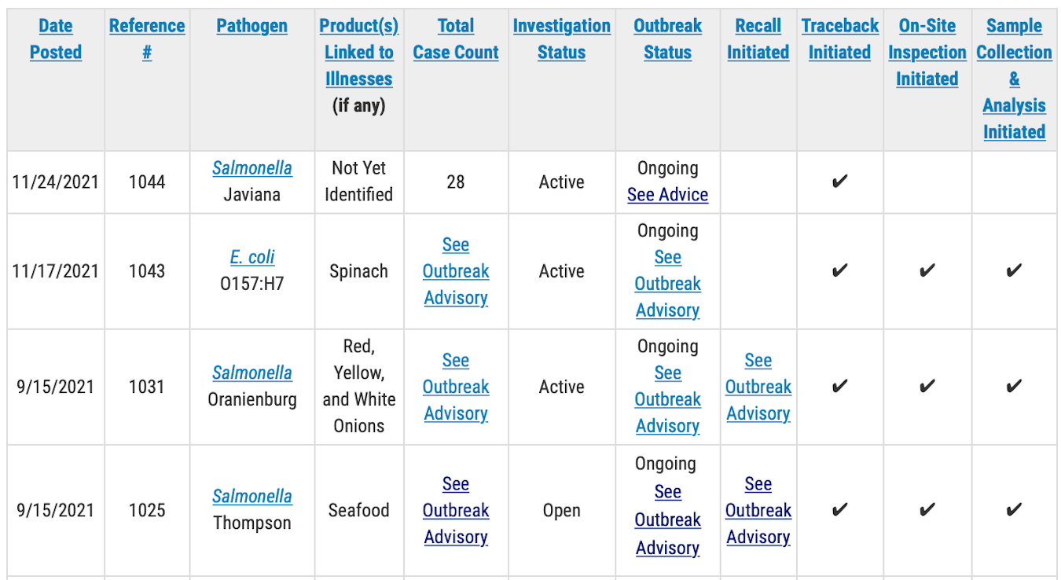This screenshot has width=1061, height=580.
Task: Open Outbreak Status advisory link for Seafood row
Action: [x=667, y=519]
